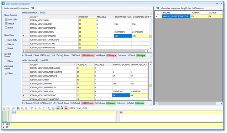
Task: Click NULLABLE column header in table A
Action: pyautogui.click(x=105, y=17)
